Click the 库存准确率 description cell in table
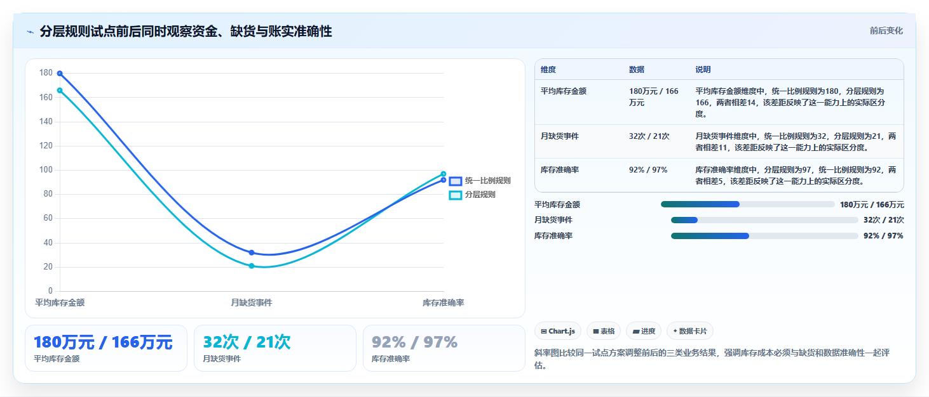929x397 pixels. click(796, 176)
